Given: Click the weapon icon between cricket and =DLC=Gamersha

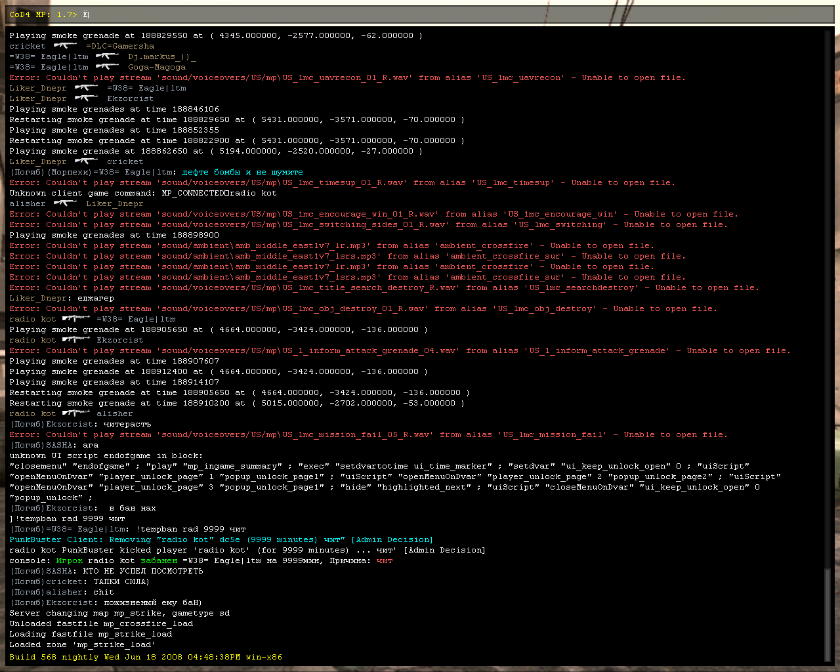Looking at the screenshot, I should 65,45.
